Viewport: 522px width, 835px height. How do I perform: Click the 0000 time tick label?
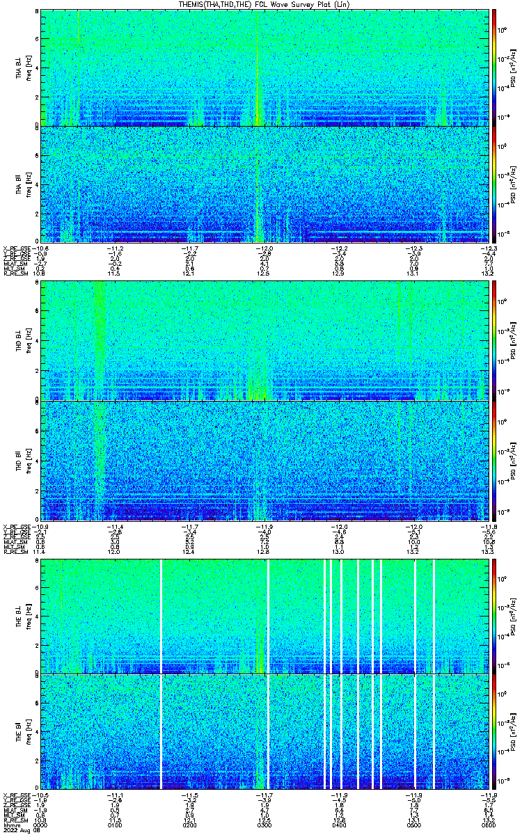40,825
